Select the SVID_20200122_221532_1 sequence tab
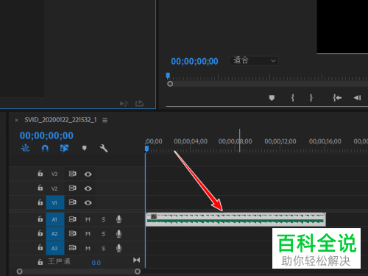The width and height of the screenshot is (368, 276). coord(60,120)
